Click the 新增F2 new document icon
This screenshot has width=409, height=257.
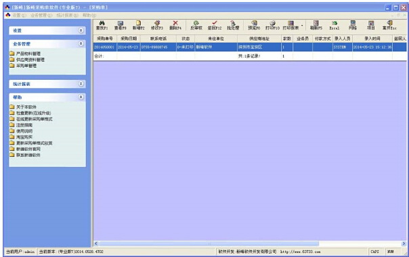pyautogui.click(x=138, y=25)
